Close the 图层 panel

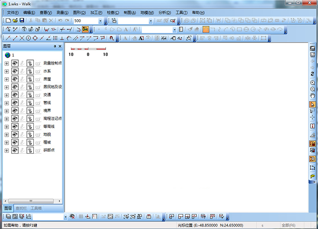[60, 46]
